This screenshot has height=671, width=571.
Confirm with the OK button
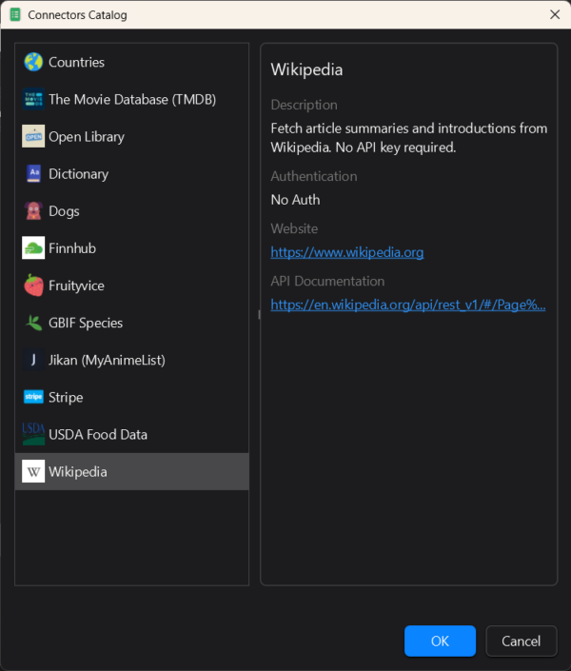point(440,641)
